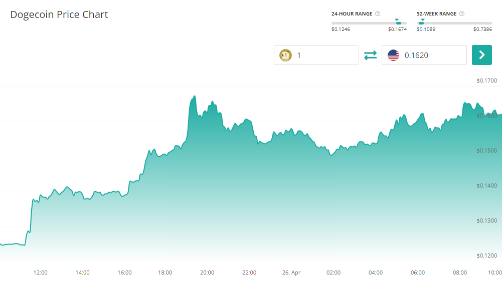Click the 12:00 time axis label
Viewport: 502px width, 282px height.
point(40,272)
